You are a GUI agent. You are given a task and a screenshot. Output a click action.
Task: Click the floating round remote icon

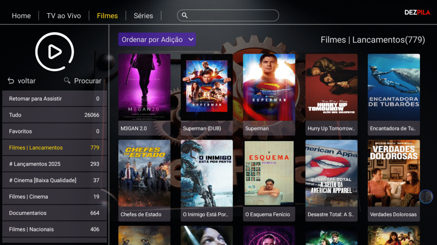click(x=426, y=197)
